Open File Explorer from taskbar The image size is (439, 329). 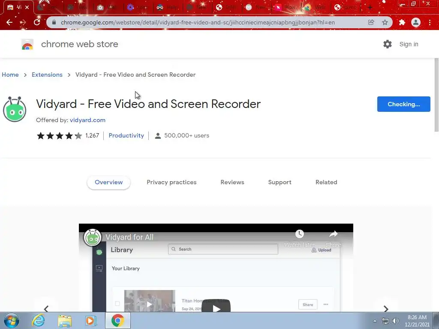(x=65, y=320)
